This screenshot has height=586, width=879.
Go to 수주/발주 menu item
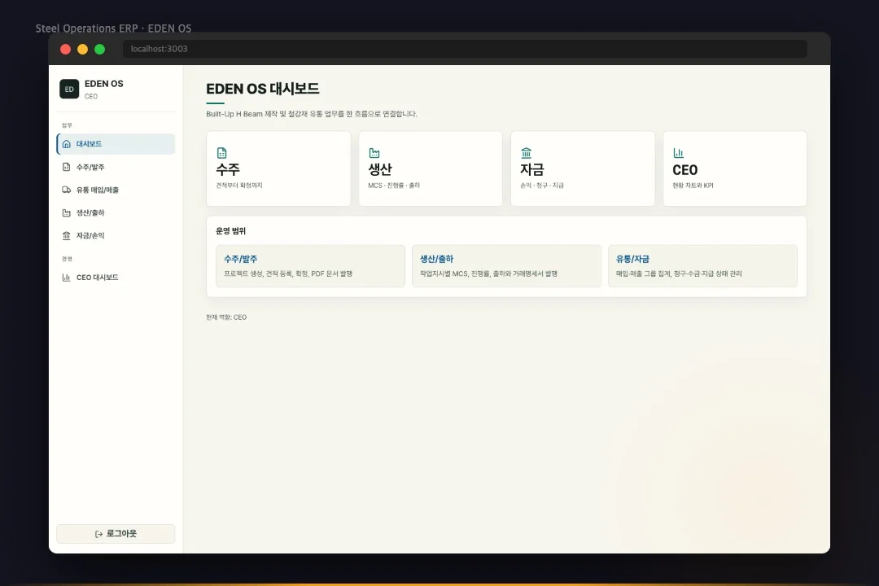pos(116,167)
